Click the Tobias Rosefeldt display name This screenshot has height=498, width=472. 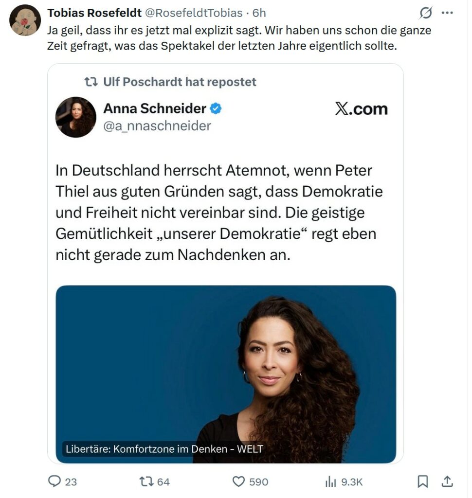pyautogui.click(x=94, y=13)
